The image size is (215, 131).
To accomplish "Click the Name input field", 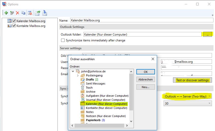I will pos(142,20).
